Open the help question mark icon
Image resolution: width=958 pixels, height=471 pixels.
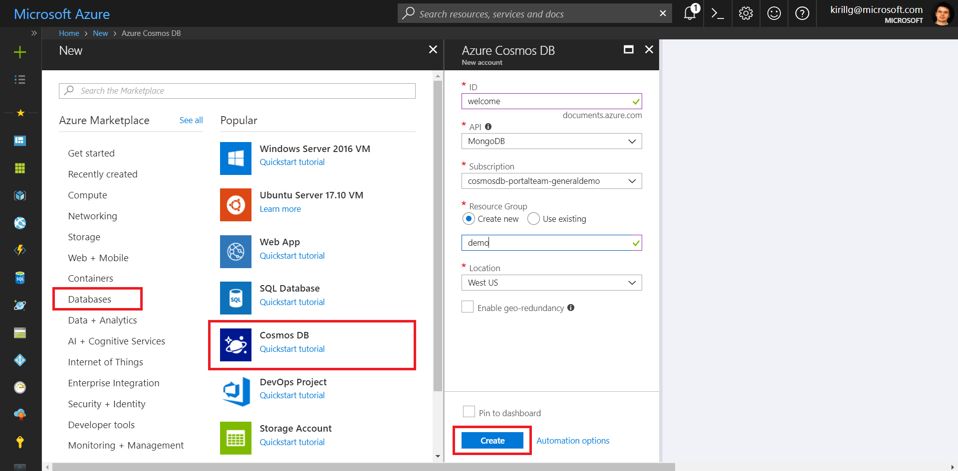(802, 13)
